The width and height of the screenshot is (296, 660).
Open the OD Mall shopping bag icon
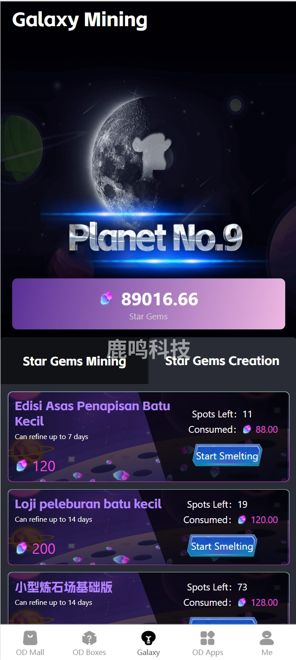point(30,638)
